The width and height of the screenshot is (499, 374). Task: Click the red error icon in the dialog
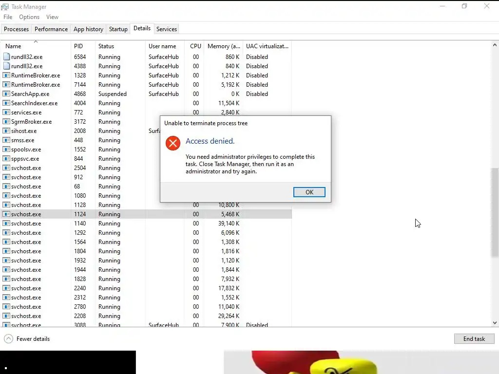(173, 143)
